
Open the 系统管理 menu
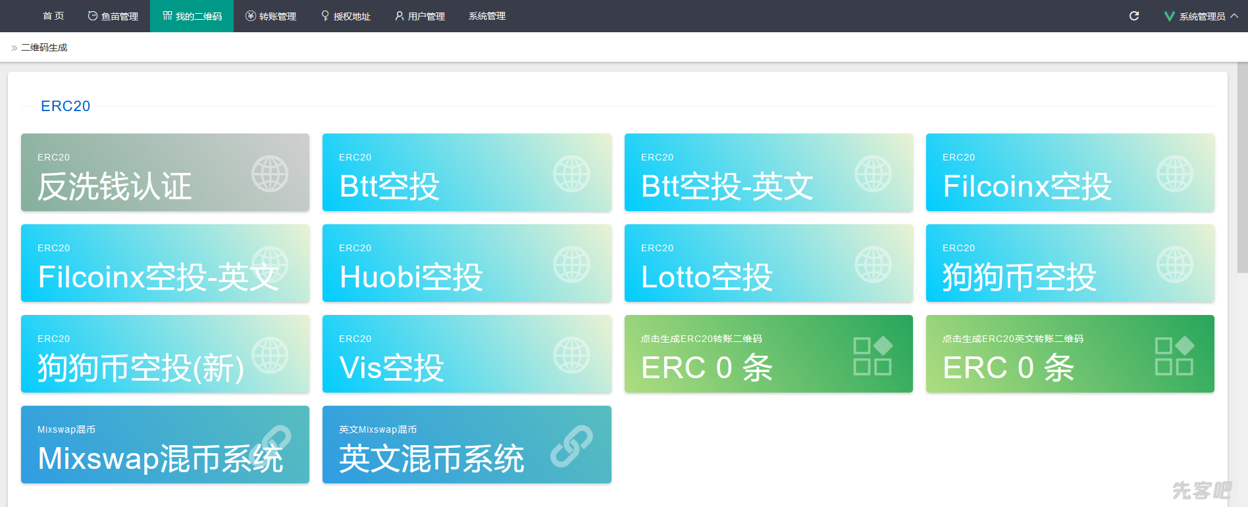click(486, 16)
